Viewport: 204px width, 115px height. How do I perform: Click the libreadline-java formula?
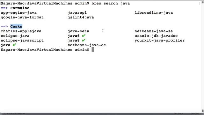154,12
